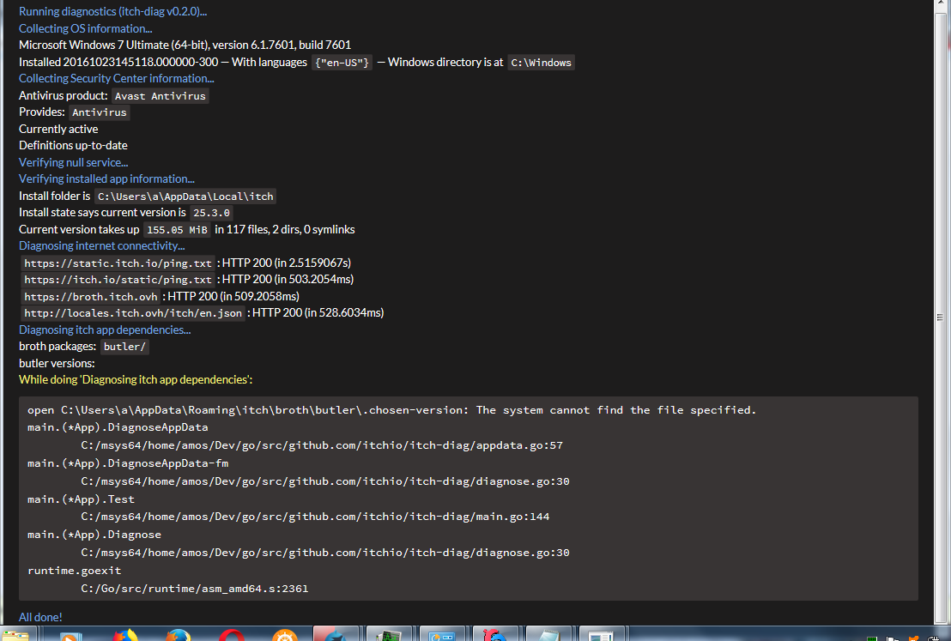Click the 'butler/' broth packages tag
951x641 pixels.
(124, 347)
